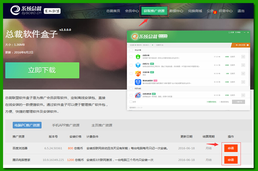Click the feedback link in box title bar
This screenshot has width=258, height=171.
click(231, 32)
